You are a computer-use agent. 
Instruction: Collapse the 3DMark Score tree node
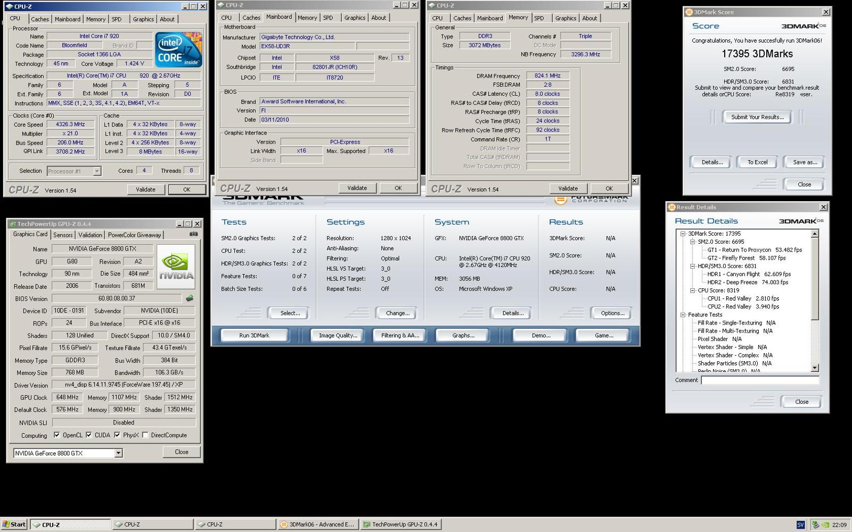coord(683,234)
